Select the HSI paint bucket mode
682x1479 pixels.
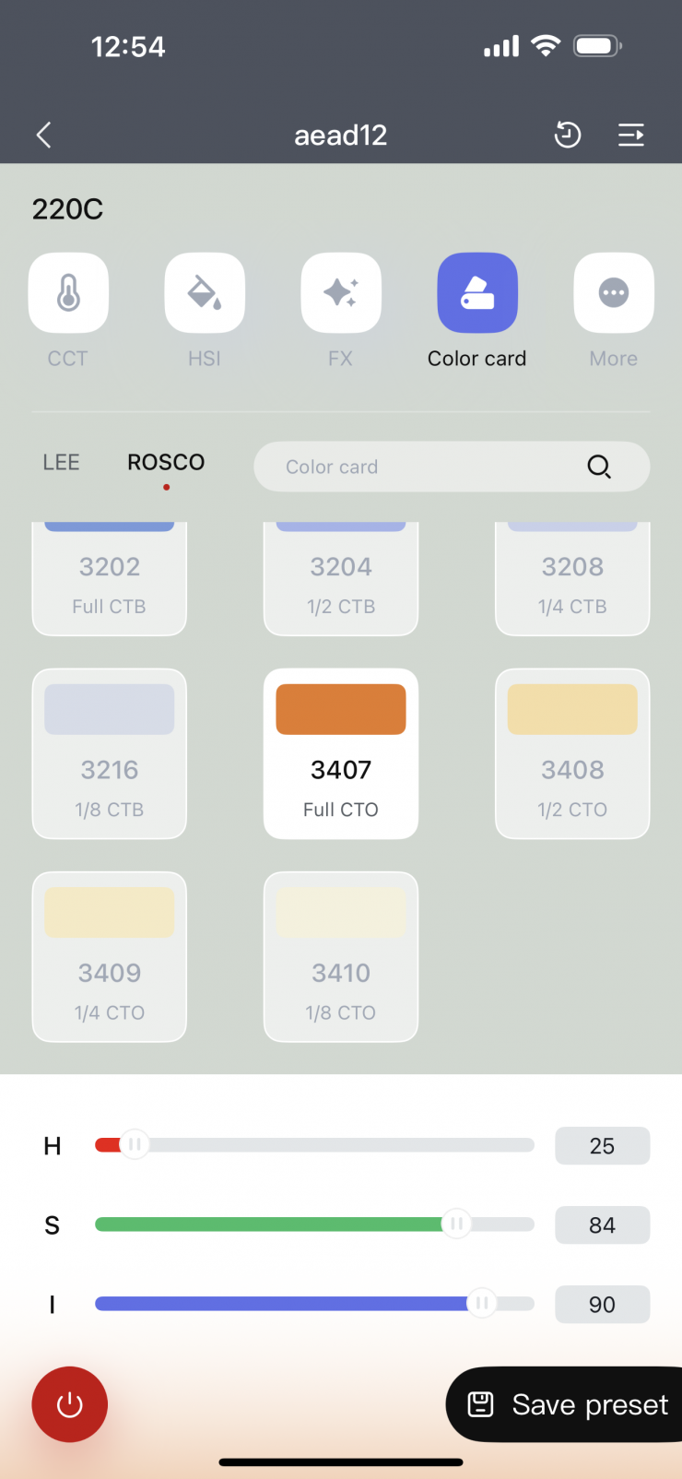click(x=205, y=293)
